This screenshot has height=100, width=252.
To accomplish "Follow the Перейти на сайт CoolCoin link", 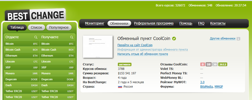I will pos(135,45).
